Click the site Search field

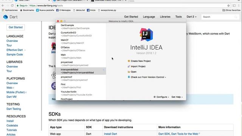click(x=220, y=17)
